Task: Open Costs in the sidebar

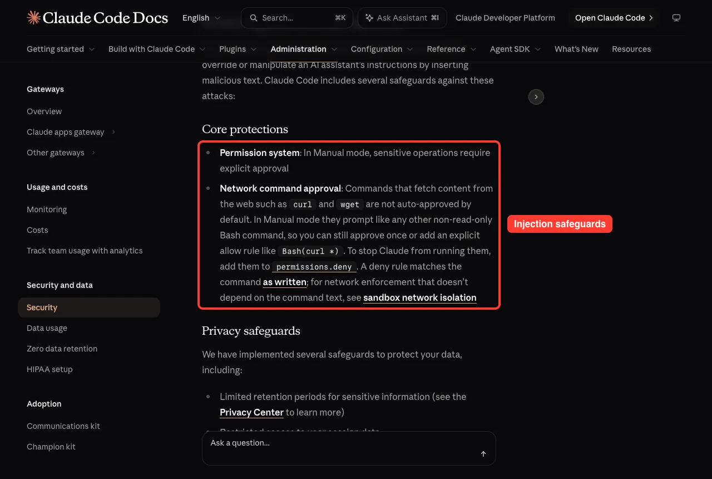Action: pos(37,230)
